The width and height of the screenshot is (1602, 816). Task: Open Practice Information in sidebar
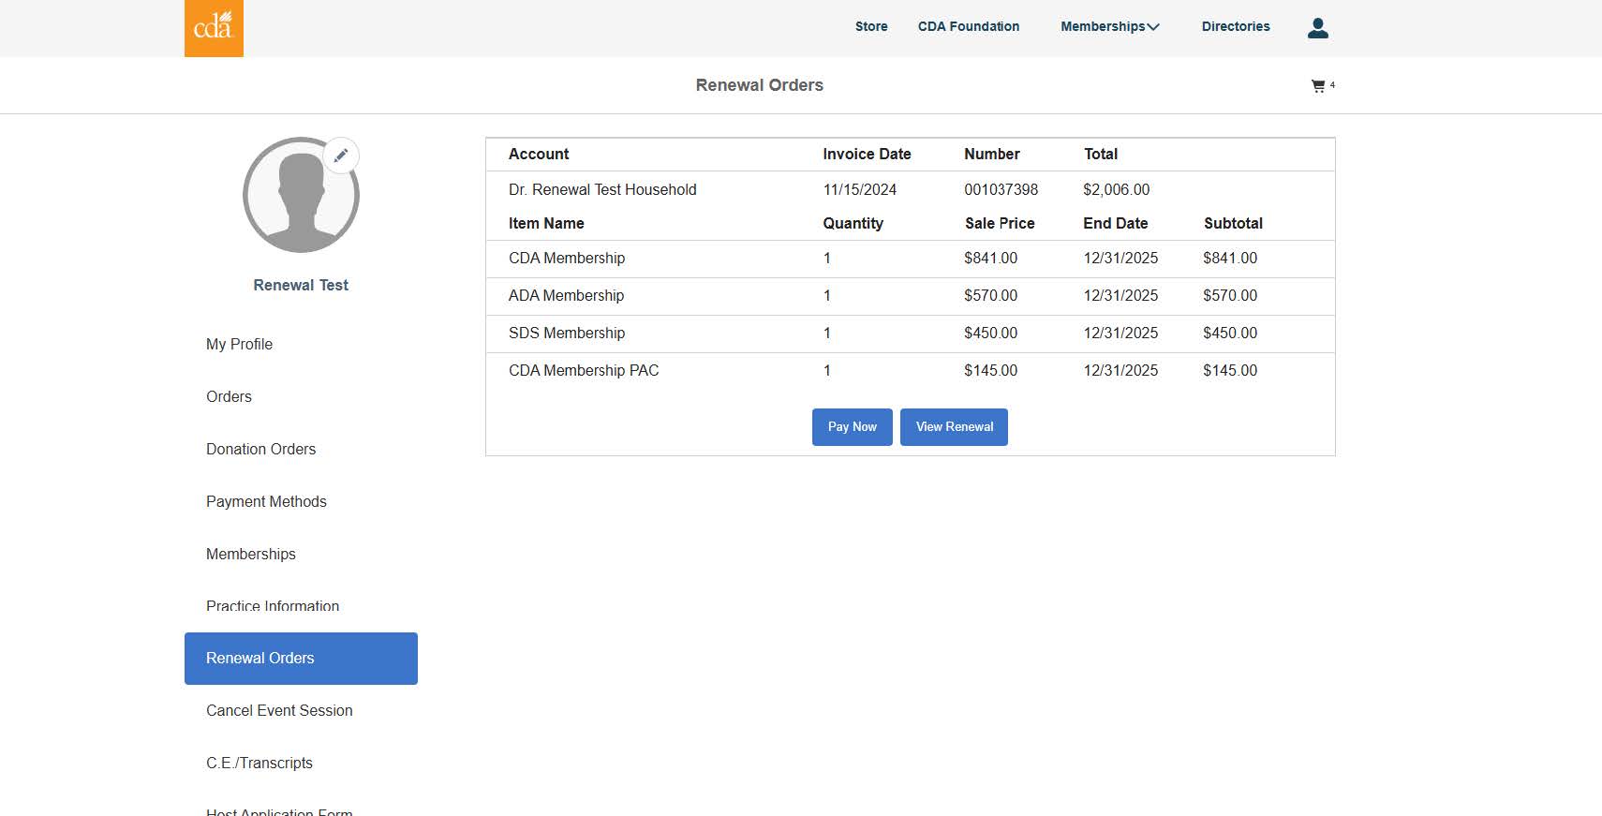coord(273,605)
